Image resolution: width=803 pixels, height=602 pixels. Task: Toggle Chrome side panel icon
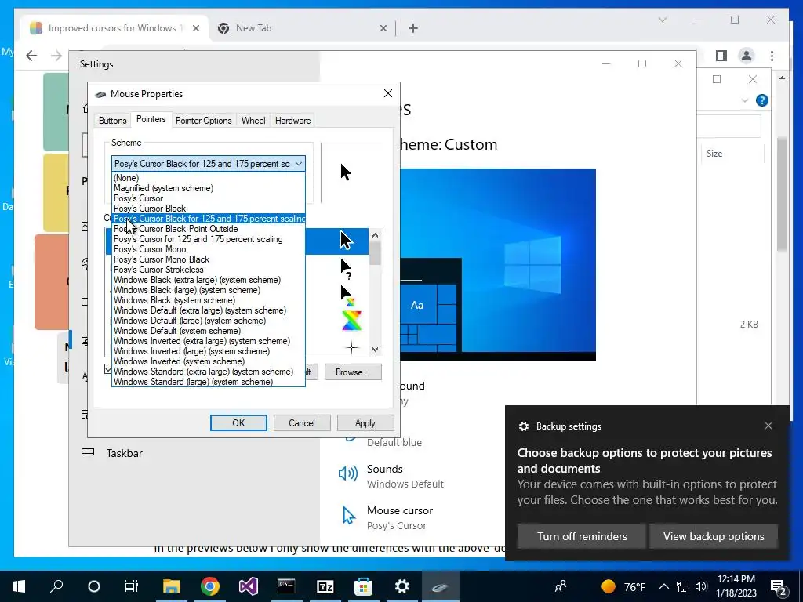721,56
